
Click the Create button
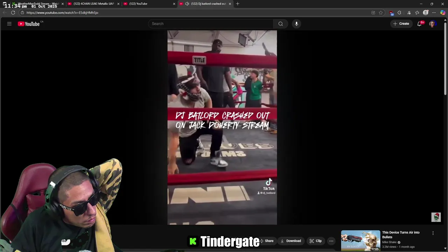click(x=401, y=24)
